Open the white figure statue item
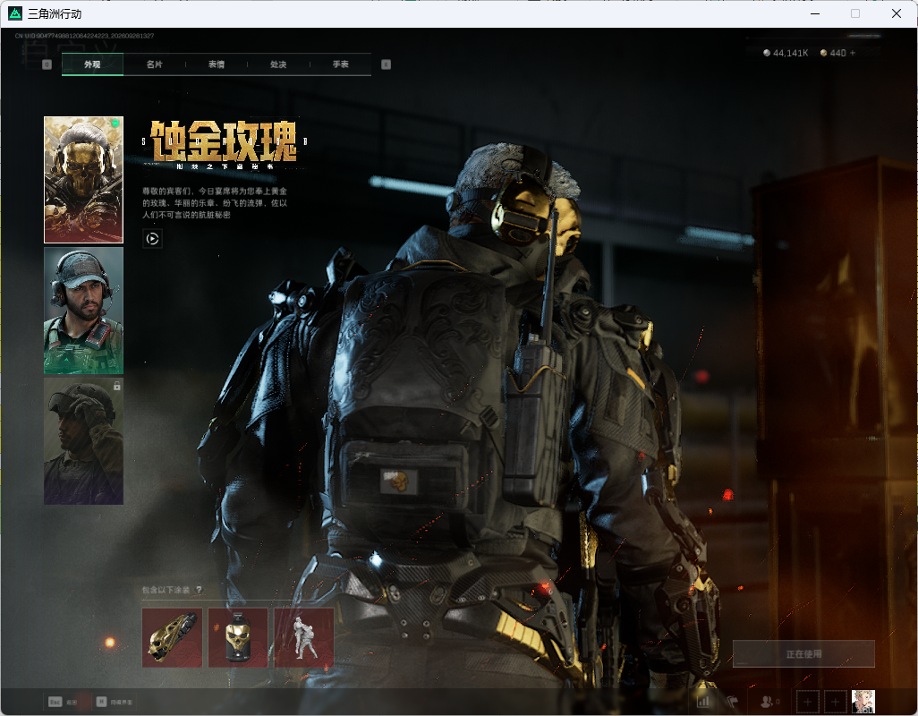 (304, 637)
